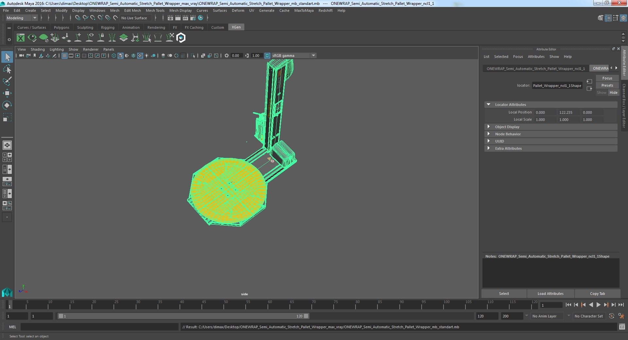Click the Hypershade icon in status line
The width and height of the screenshot is (628, 340).
point(201,18)
